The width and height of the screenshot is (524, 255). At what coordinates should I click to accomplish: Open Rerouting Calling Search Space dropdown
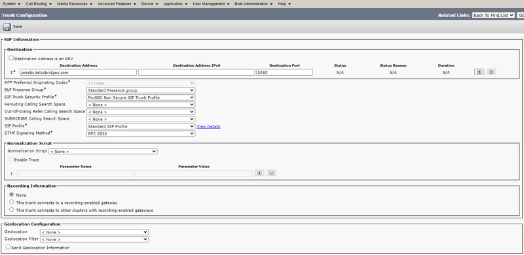pos(141,105)
